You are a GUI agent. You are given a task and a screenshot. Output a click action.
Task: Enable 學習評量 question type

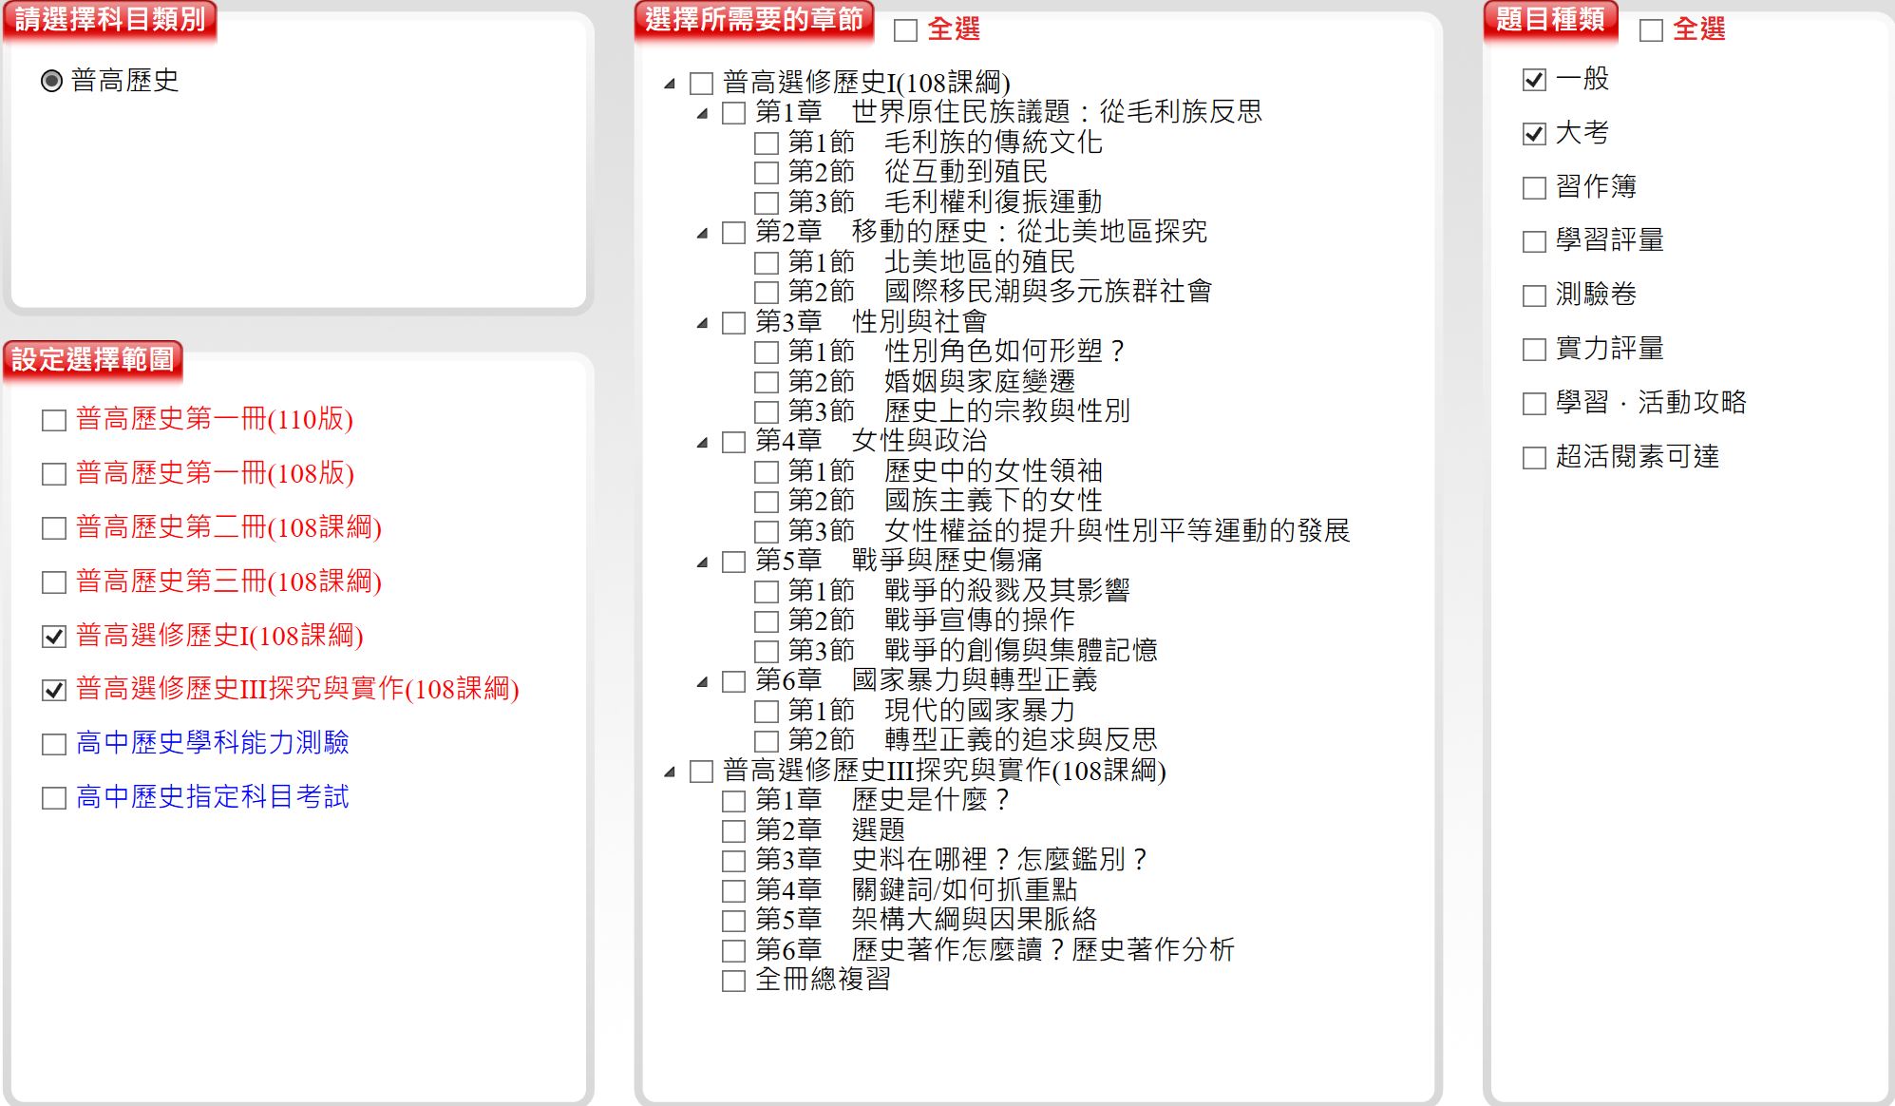tap(1534, 241)
